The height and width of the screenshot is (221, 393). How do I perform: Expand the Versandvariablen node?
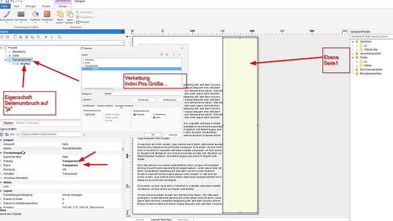tap(353, 54)
